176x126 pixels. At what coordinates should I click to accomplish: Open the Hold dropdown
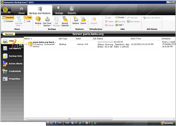click(119, 25)
